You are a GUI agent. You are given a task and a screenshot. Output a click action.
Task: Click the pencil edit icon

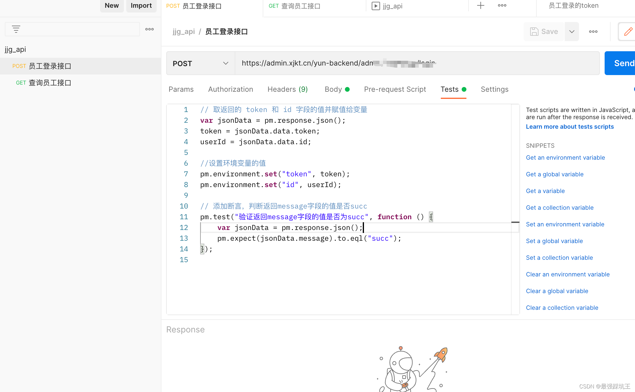coord(628,32)
